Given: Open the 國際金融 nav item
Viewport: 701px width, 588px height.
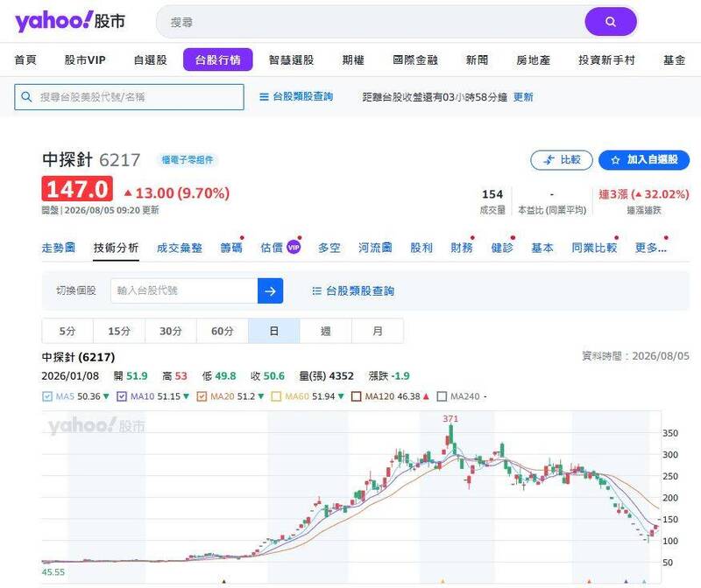Looking at the screenshot, I should tap(414, 59).
